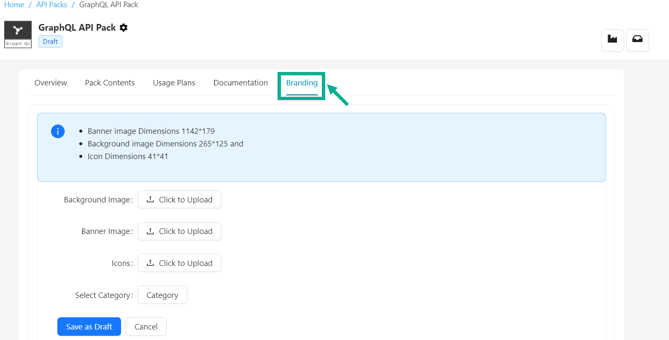Click the Draft status badge
The image size is (669, 340).
[50, 42]
